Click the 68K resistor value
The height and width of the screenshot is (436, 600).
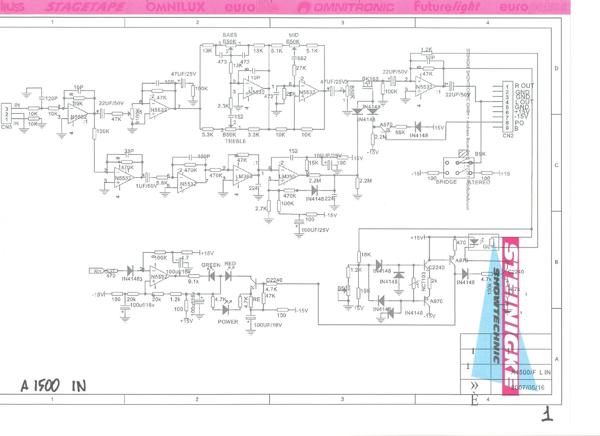[400, 132]
